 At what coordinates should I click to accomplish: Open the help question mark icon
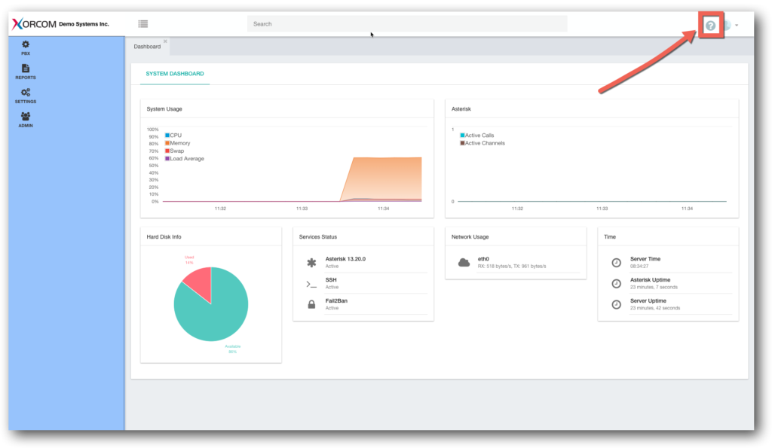(710, 26)
